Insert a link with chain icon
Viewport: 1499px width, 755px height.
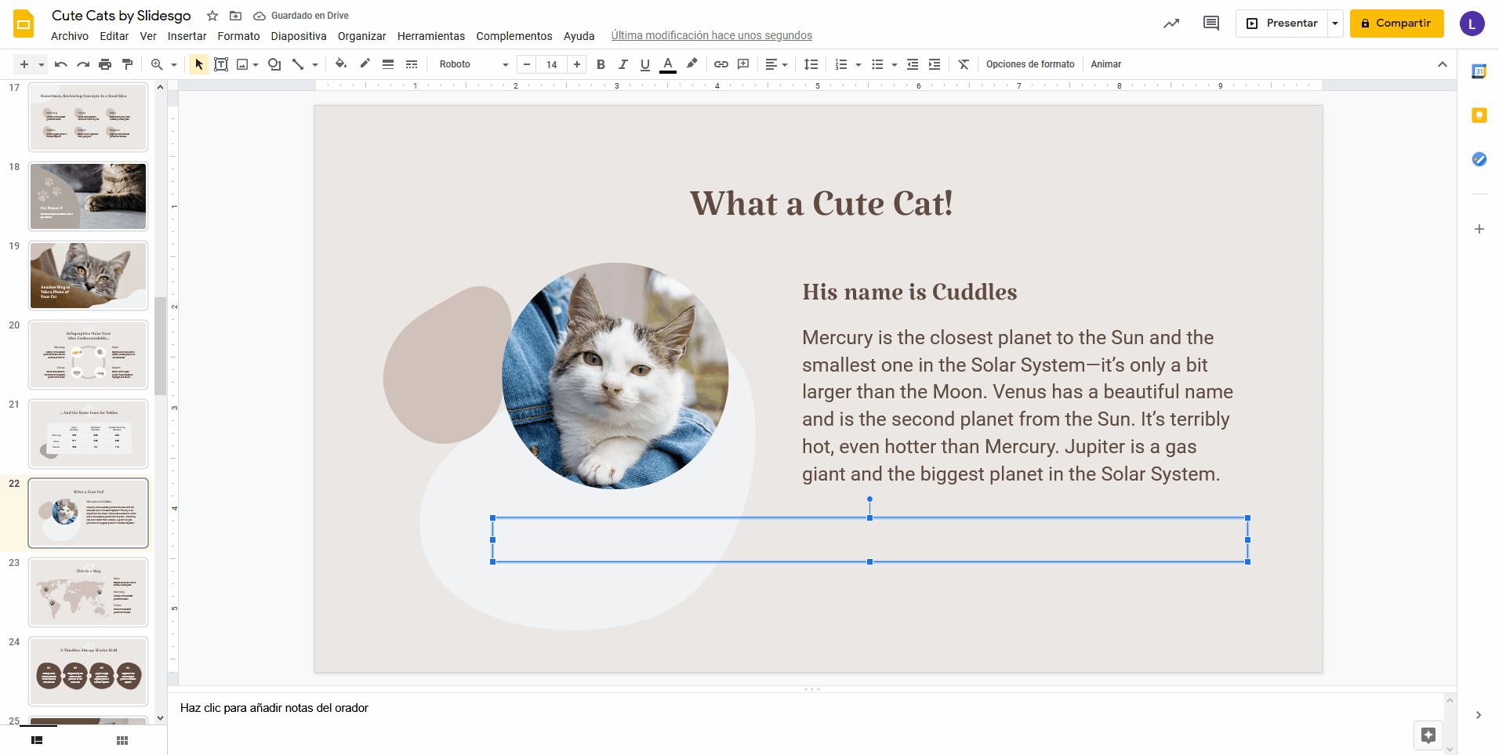point(721,64)
